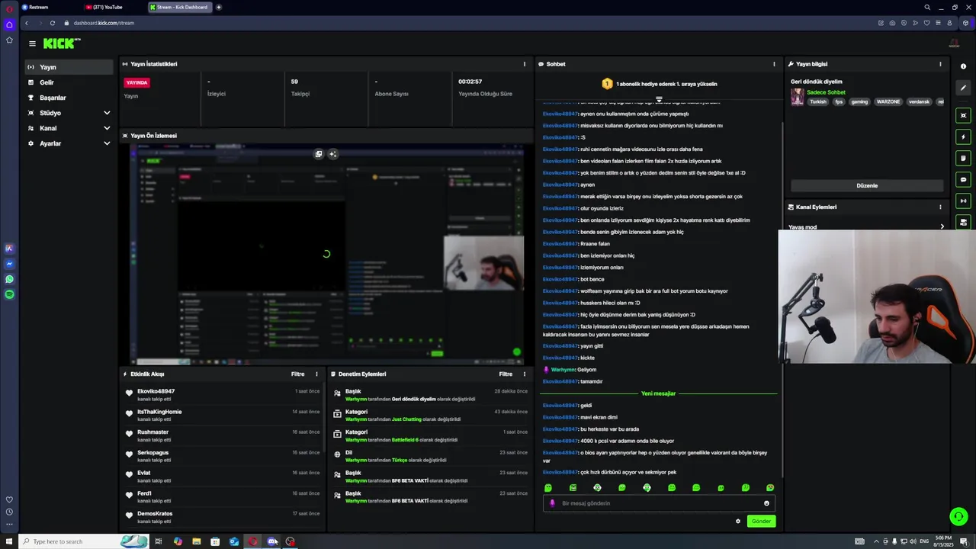Expand the Kanal sidebar section
Screen dimensions: 976x549
click(69, 128)
